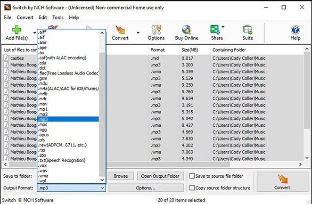
Task: Open the File menu
Action: (x=8, y=17)
